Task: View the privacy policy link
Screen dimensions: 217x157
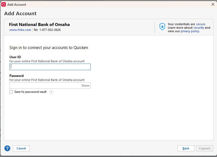Action: coord(190,31)
